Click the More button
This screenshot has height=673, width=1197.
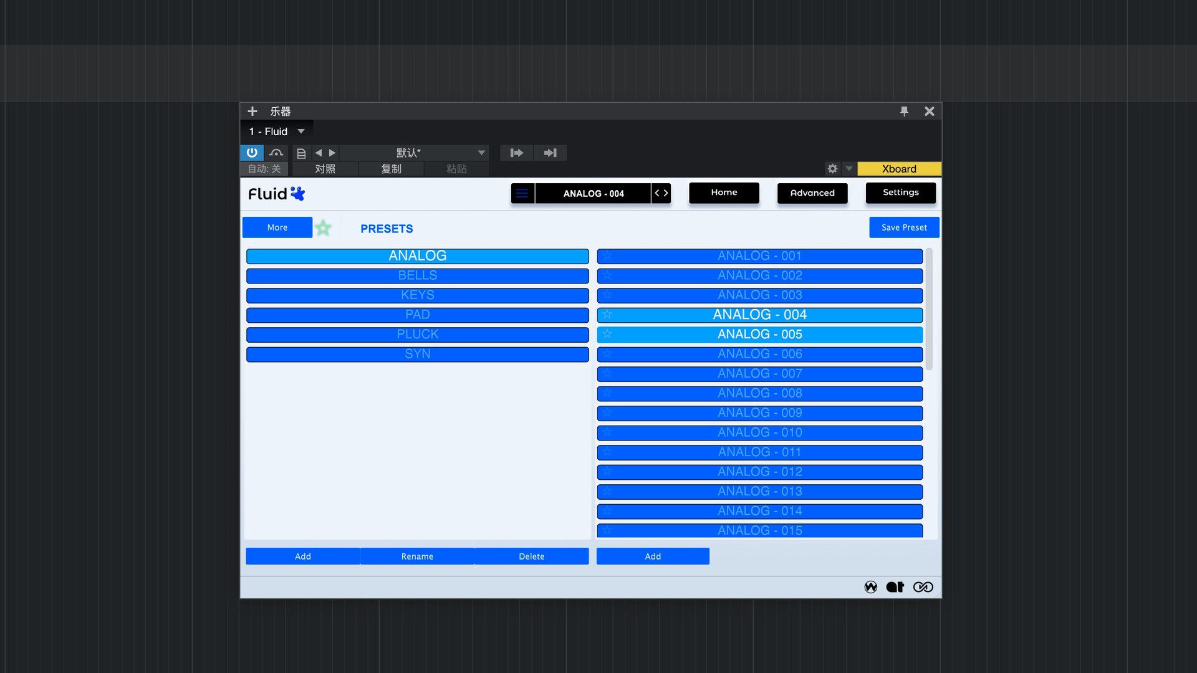point(277,227)
